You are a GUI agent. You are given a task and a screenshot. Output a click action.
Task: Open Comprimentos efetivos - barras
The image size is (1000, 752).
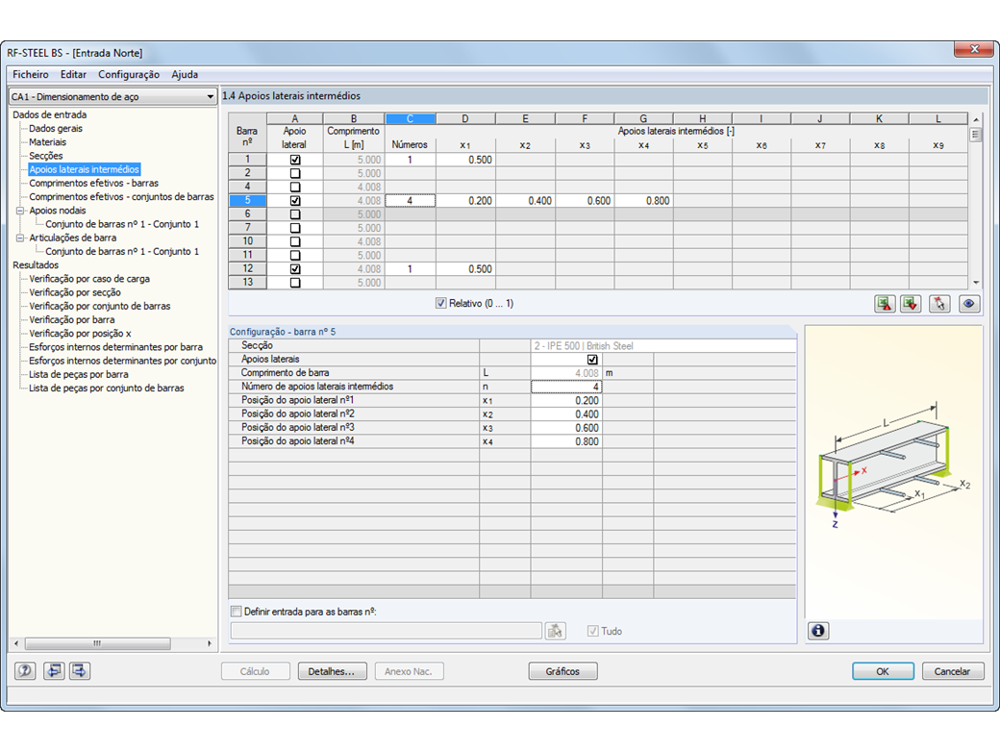[94, 183]
